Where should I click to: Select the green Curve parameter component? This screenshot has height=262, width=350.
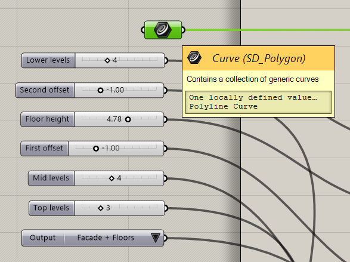pos(163,30)
